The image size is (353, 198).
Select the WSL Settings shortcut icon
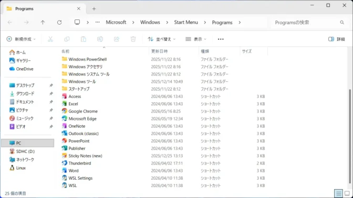pyautogui.click(x=65, y=178)
